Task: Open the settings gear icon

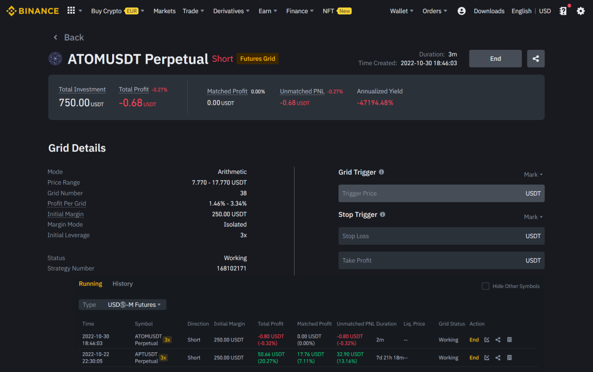Action: [581, 11]
